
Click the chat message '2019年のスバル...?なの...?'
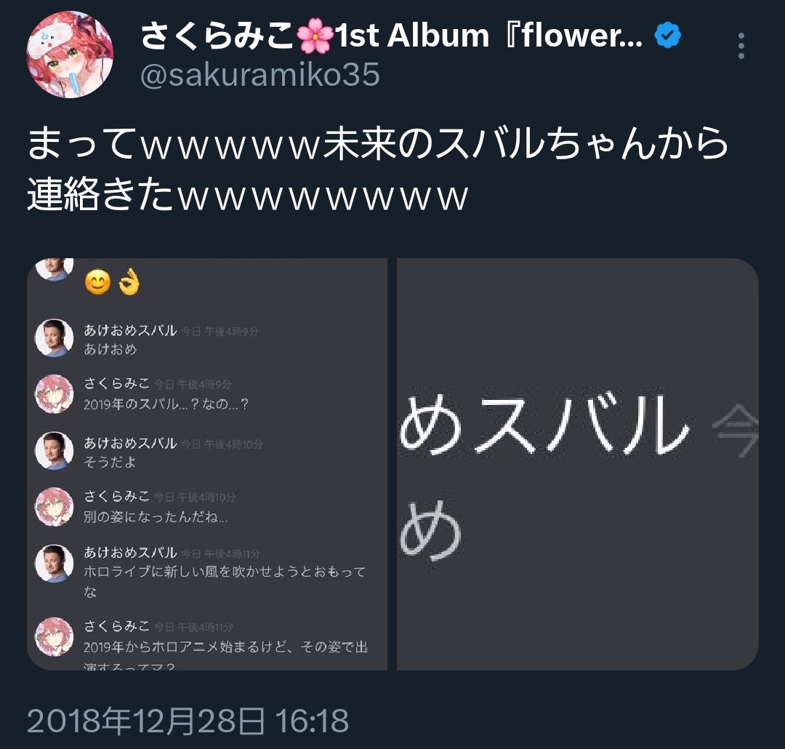coord(166,404)
